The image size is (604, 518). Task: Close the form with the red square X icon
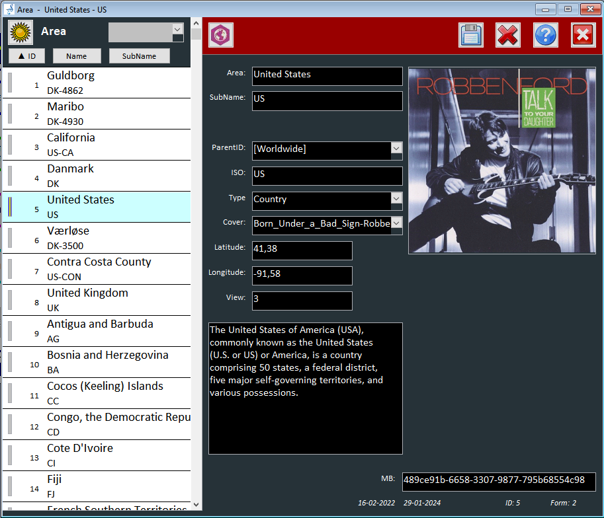(x=583, y=35)
